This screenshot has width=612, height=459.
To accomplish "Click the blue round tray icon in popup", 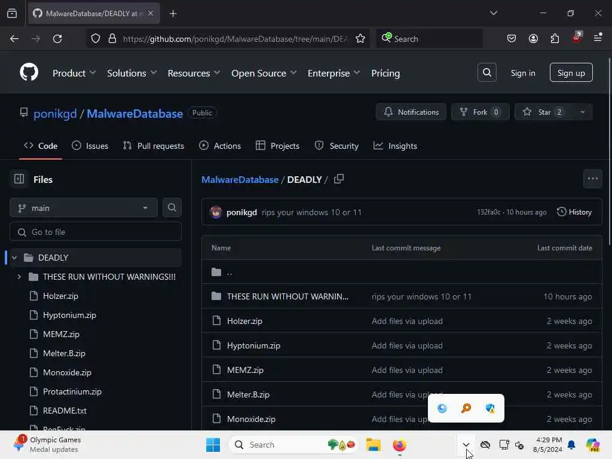I will tap(442, 408).
